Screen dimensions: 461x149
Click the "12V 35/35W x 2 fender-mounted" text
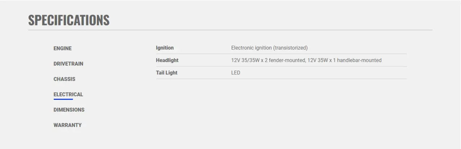point(268,60)
